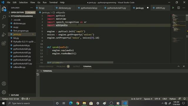Image resolution: width=188 pixels, height=106 pixels.
Task: Close the bottom terminal panel
Action: 184,66
